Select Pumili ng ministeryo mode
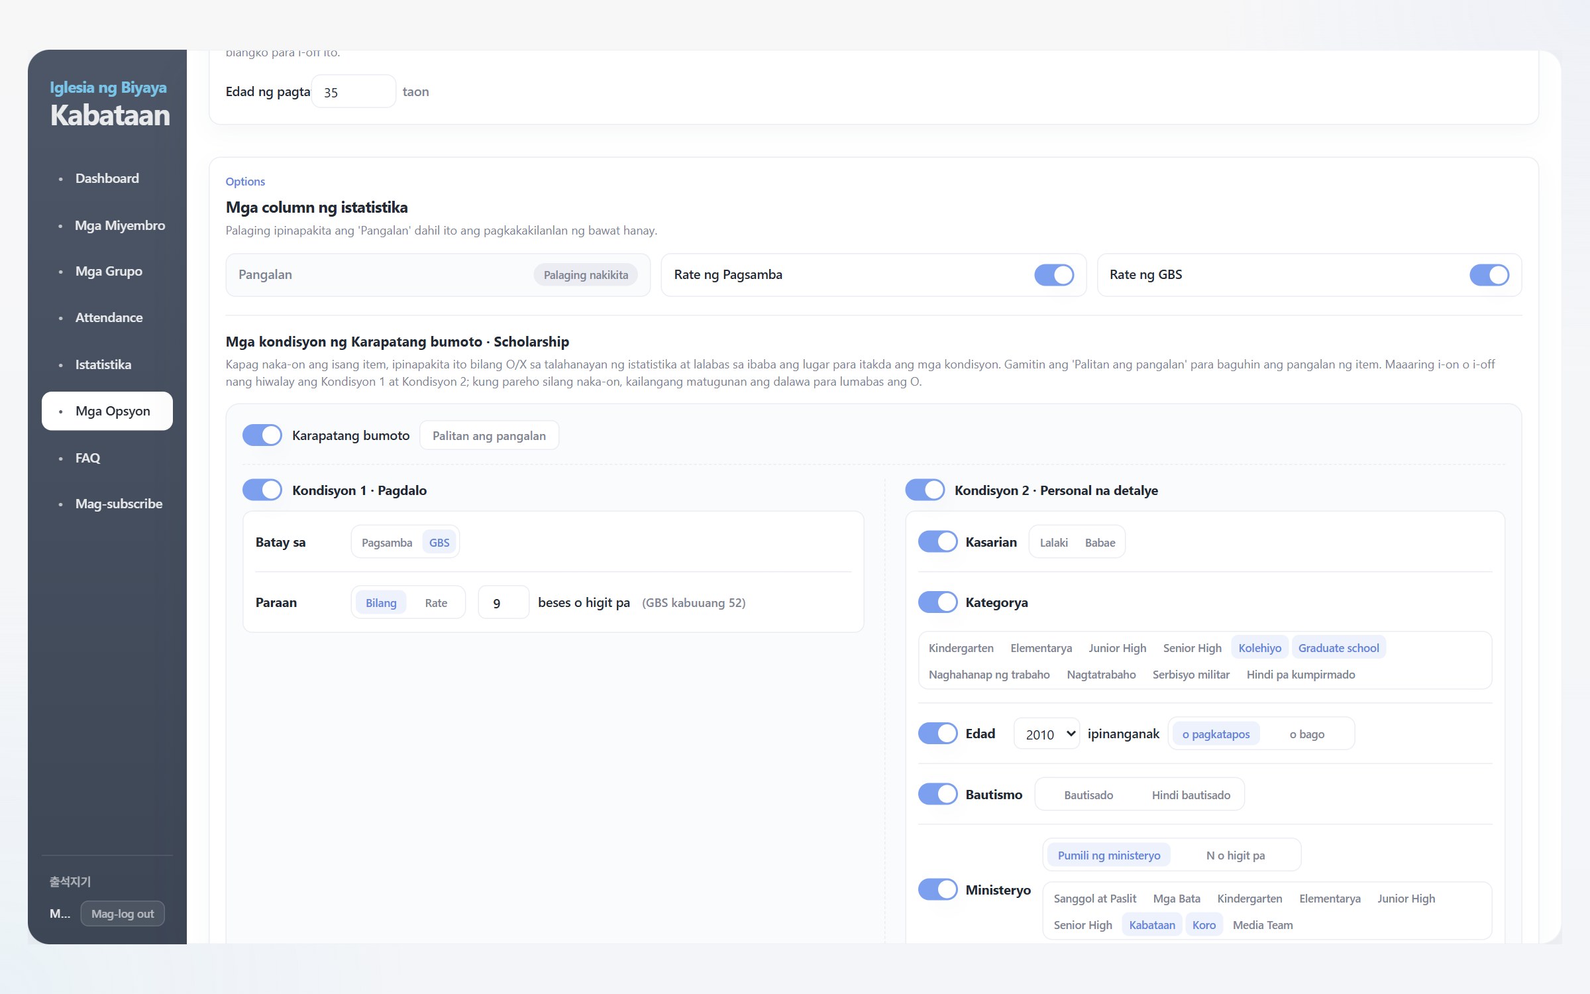Image resolution: width=1590 pixels, height=994 pixels. pyautogui.click(x=1108, y=856)
